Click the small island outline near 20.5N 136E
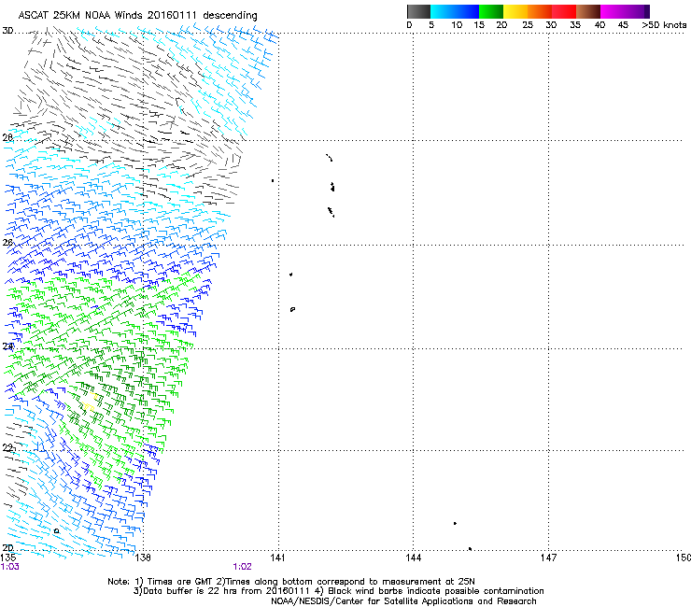The height and width of the screenshot is (607, 691). click(56, 530)
